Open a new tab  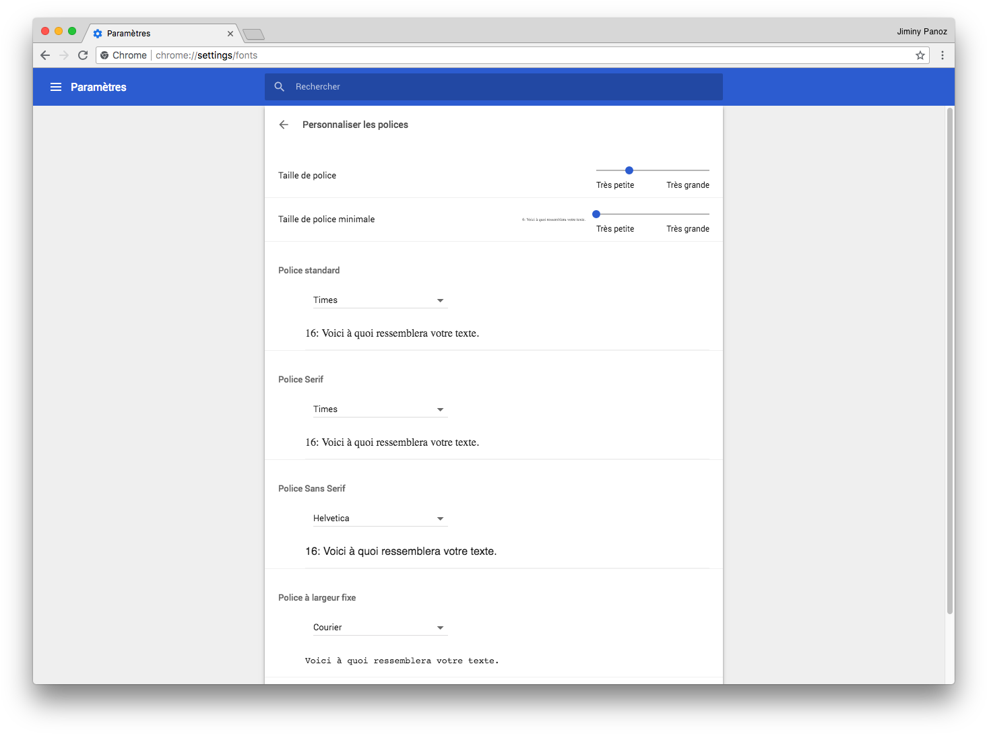pos(254,34)
